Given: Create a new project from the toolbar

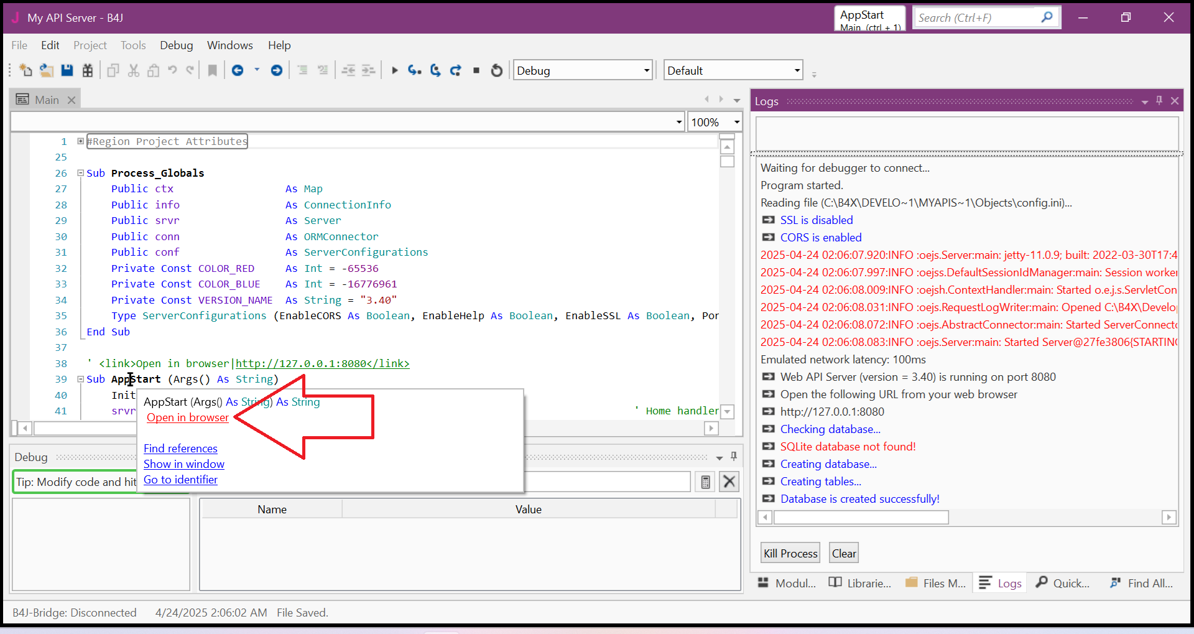Looking at the screenshot, I should pyautogui.click(x=25, y=70).
